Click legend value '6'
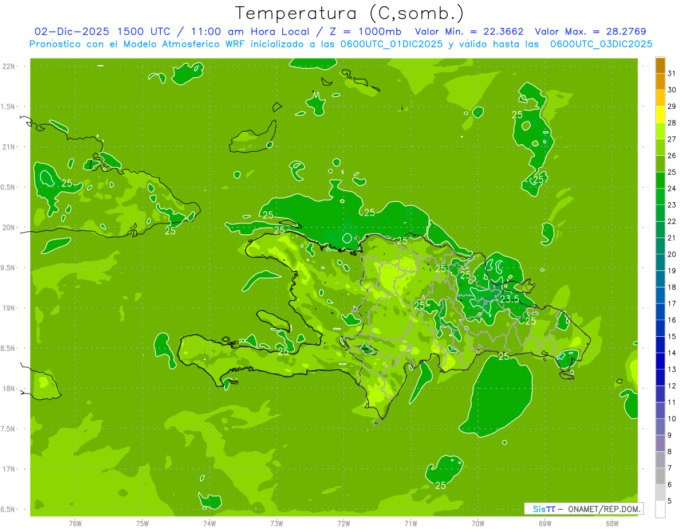This screenshot has height=531, width=687. click(x=670, y=485)
